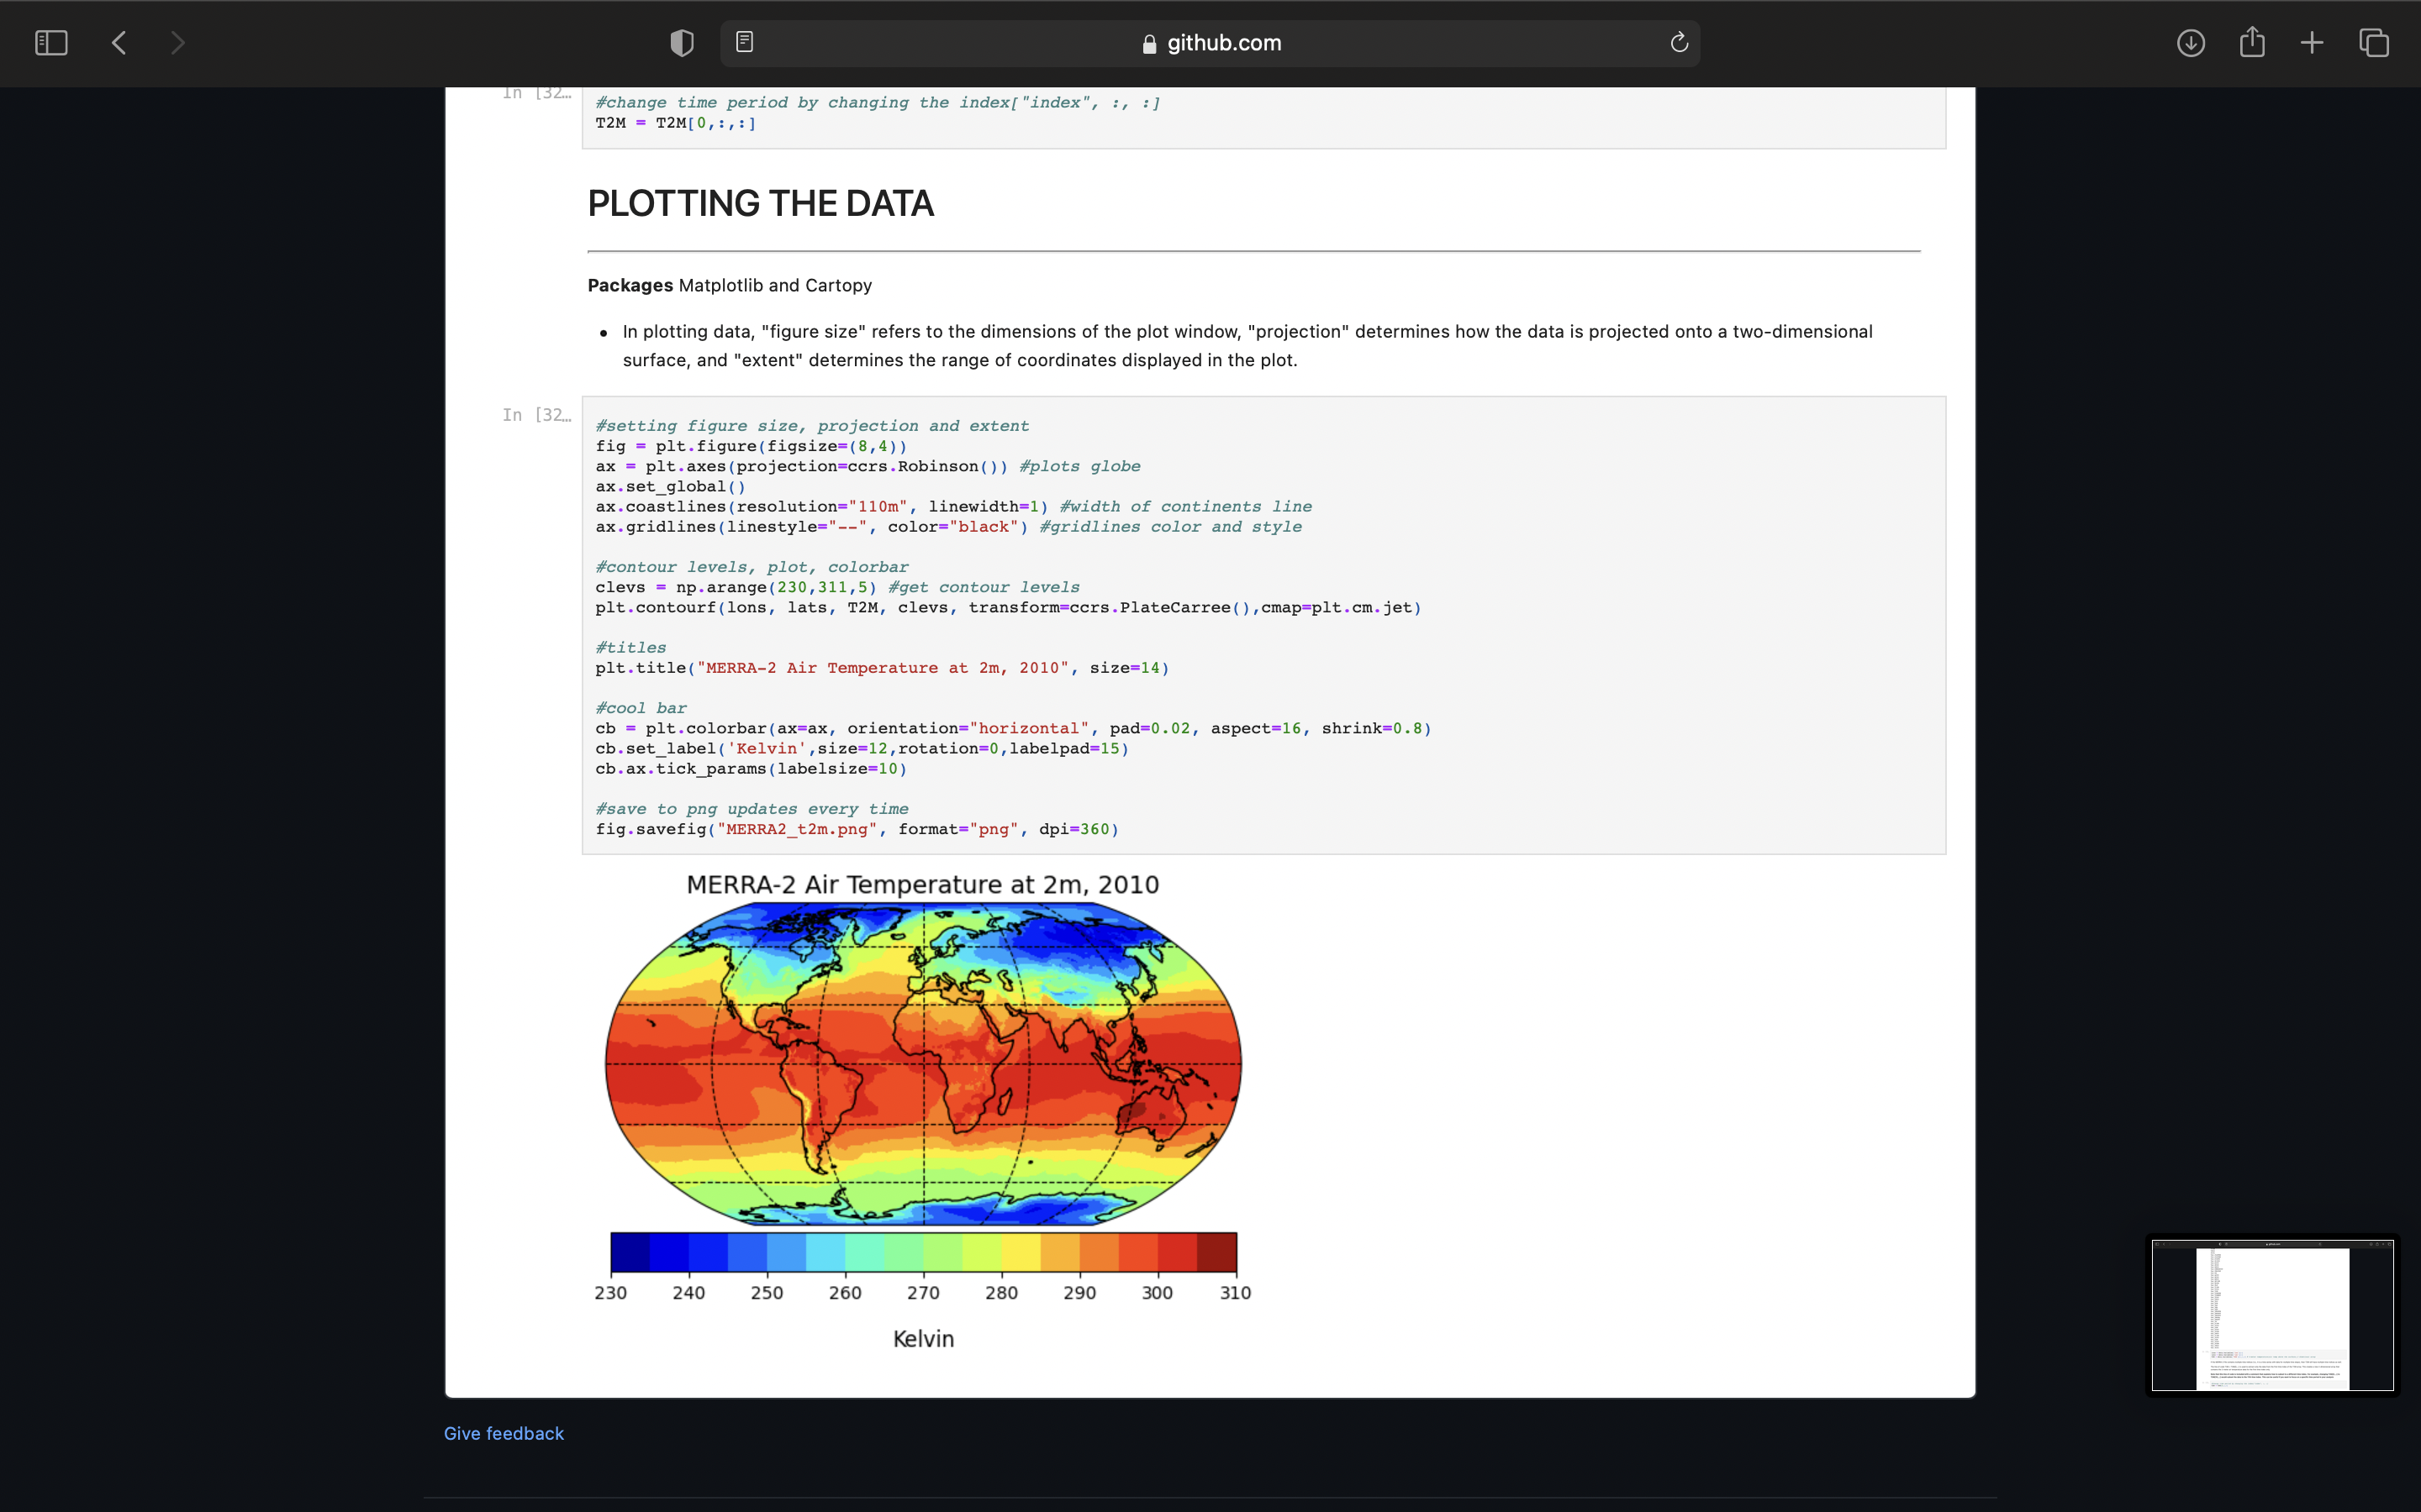This screenshot has height=1512, width=2421.
Task: Open the screenshot preview thumbnail
Action: click(x=2273, y=1315)
